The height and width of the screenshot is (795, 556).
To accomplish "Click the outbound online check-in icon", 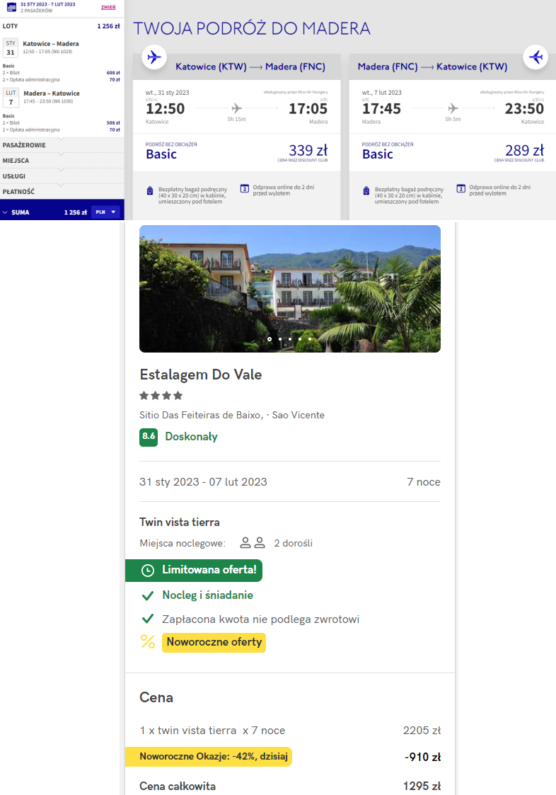I will click(244, 188).
